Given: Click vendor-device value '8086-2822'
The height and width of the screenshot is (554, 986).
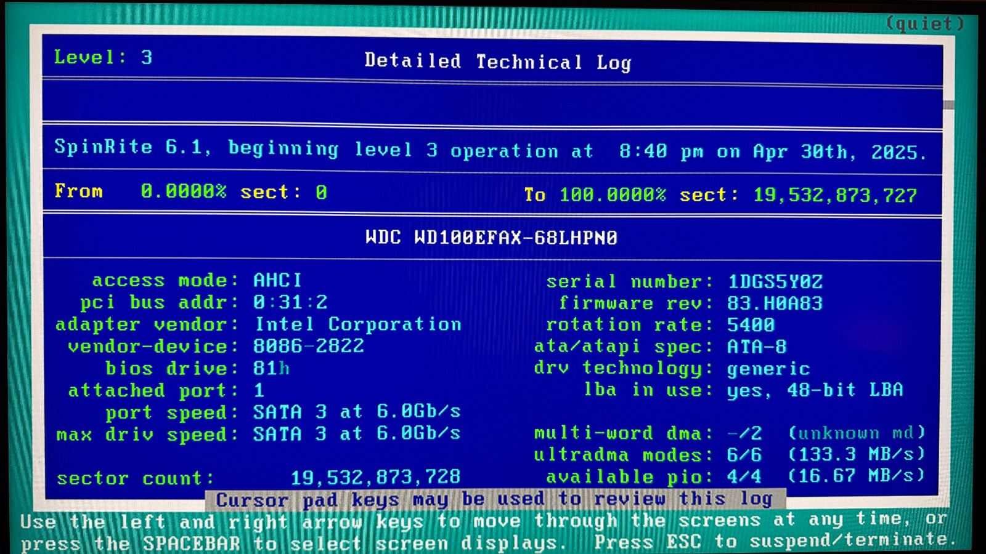Looking at the screenshot, I should tap(308, 346).
